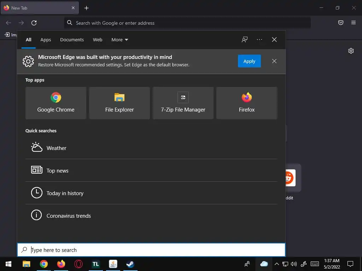This screenshot has width=362, height=271.
Task: Open the Action Center notifications
Action: point(350,264)
